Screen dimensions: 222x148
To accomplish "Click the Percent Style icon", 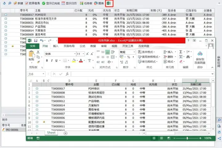I will coord(129,57).
